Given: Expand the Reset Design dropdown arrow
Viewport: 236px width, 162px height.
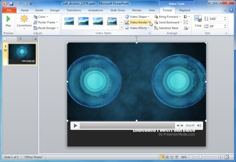Looking at the screenshot, I should click(57, 28).
